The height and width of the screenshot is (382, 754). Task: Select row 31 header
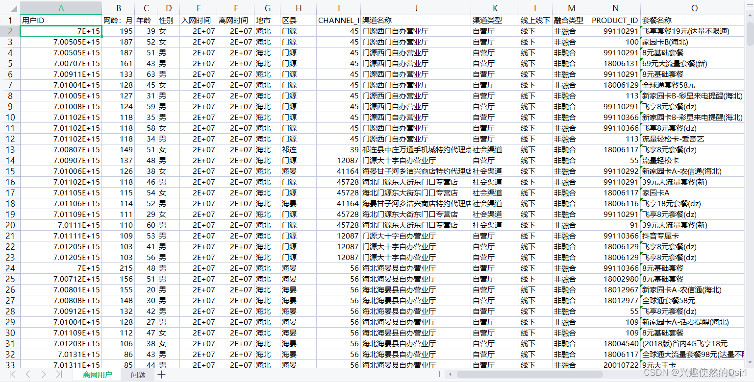pyautogui.click(x=10, y=344)
